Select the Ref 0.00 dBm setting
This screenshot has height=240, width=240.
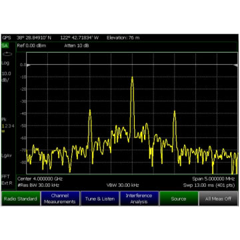click(x=31, y=45)
